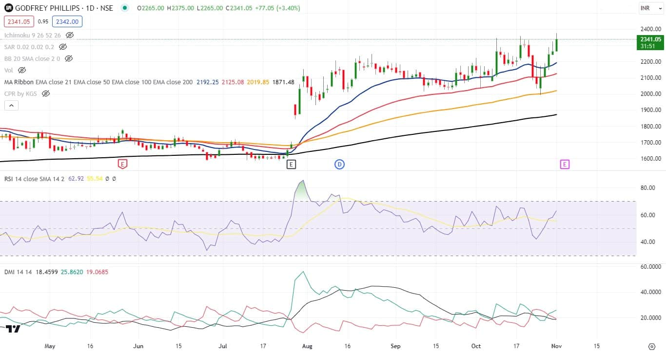Click the blue D dividend marker
666x353 pixels.
coord(339,165)
